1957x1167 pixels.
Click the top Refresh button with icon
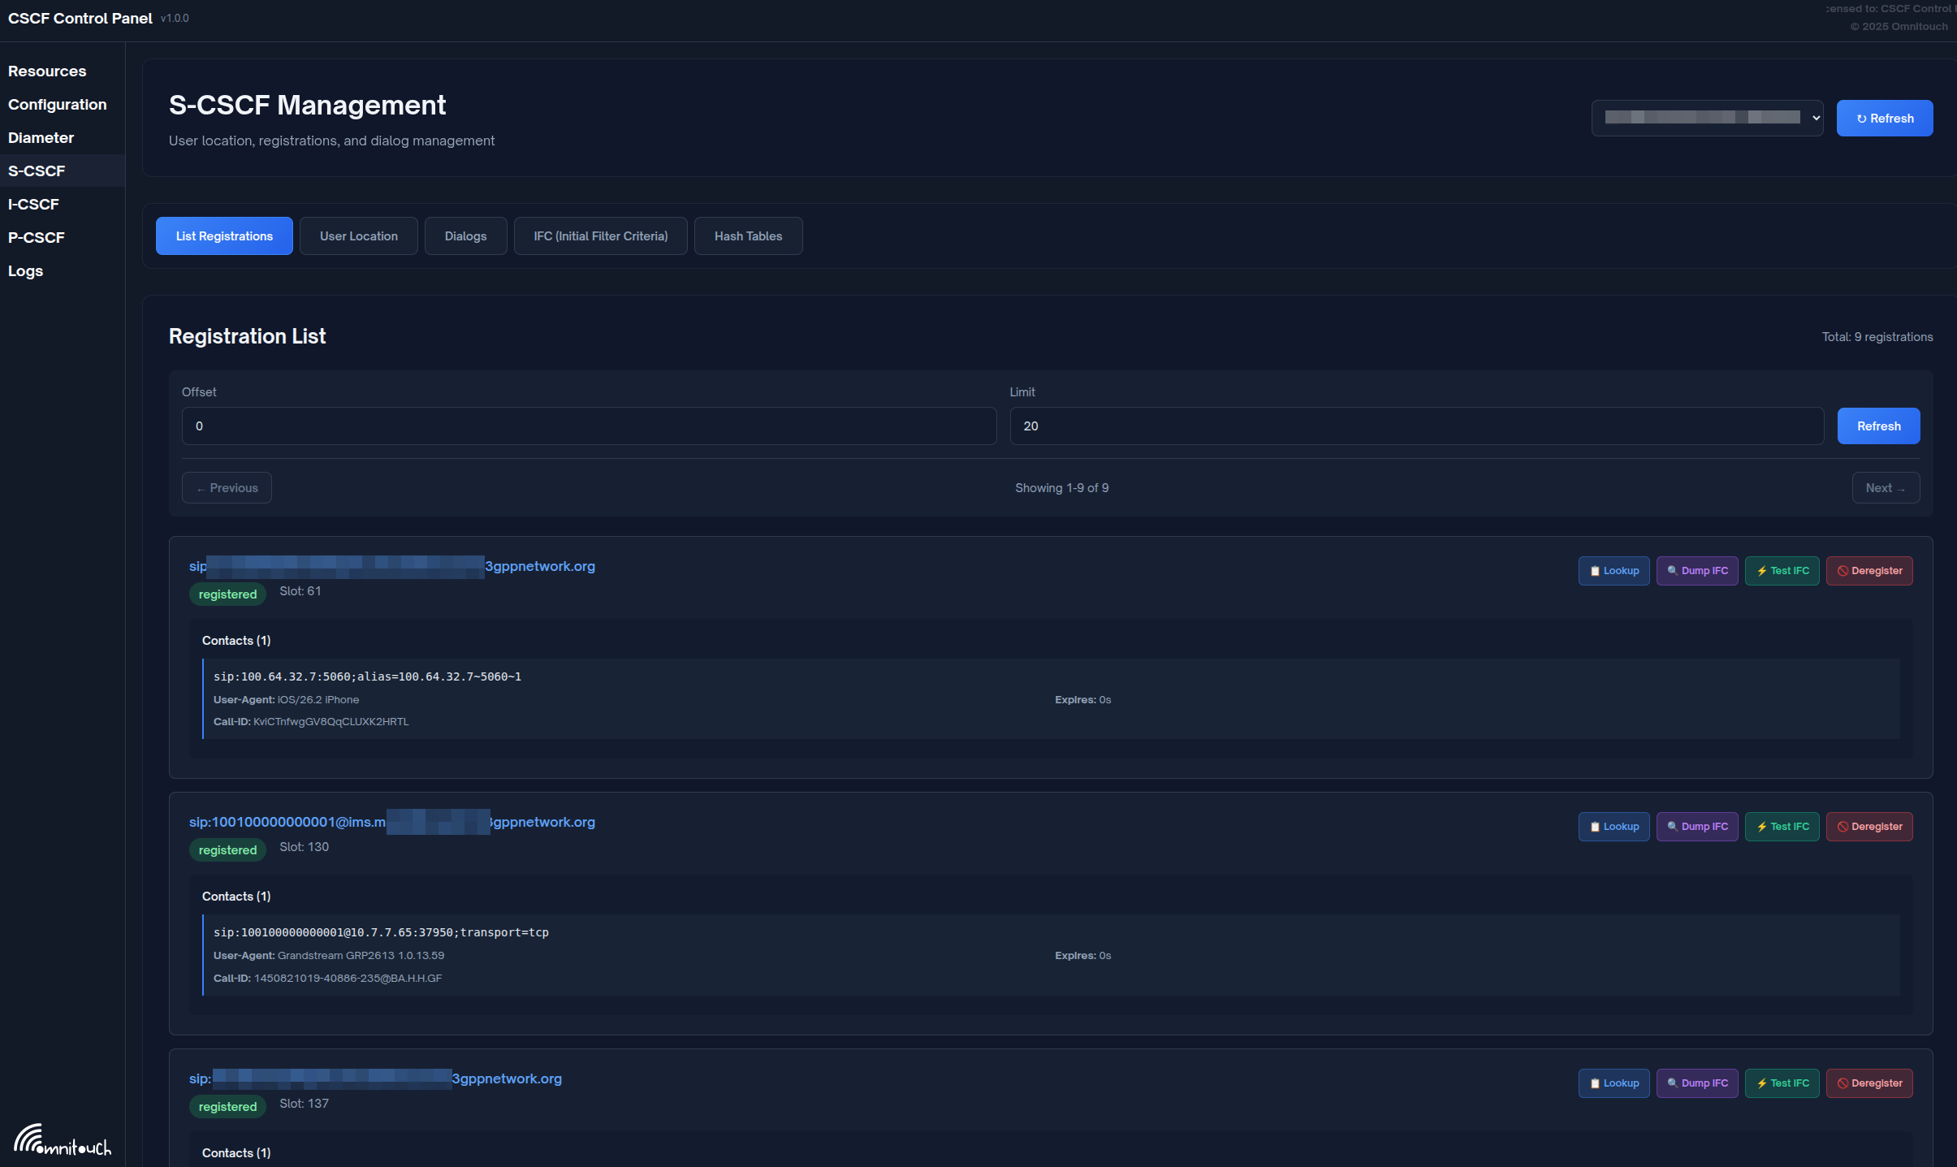pyautogui.click(x=1884, y=119)
